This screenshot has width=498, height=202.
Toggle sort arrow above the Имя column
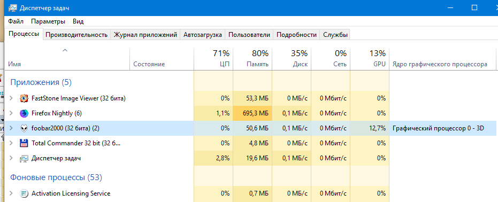[x=65, y=50]
